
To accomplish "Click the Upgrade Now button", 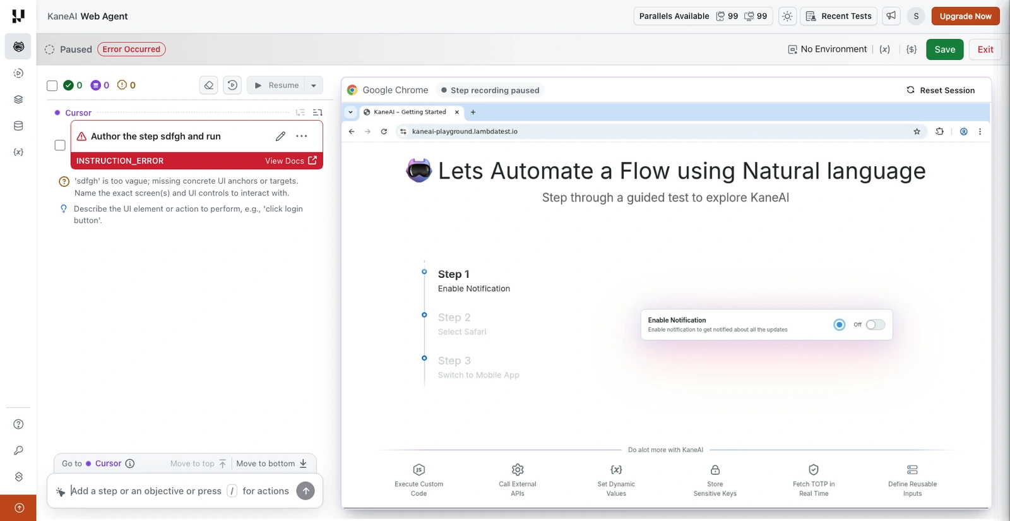I will tap(965, 16).
